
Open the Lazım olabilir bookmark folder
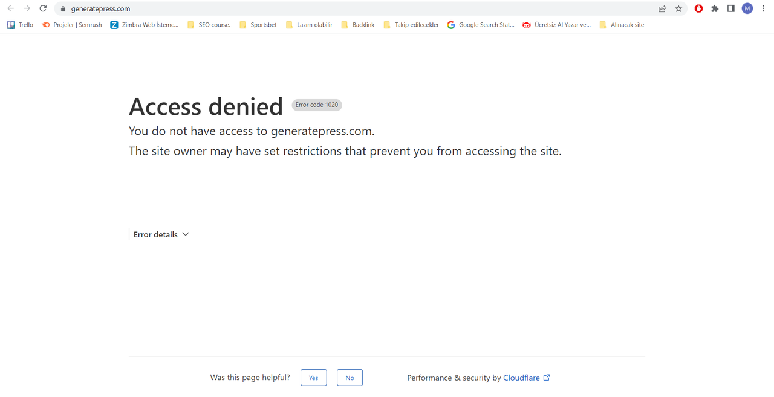pyautogui.click(x=309, y=25)
